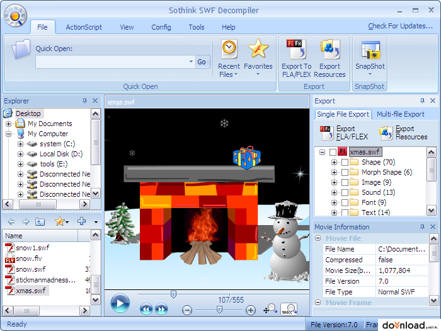441x331 pixels.
Task: Open the File ribbon tab
Action: 42,27
